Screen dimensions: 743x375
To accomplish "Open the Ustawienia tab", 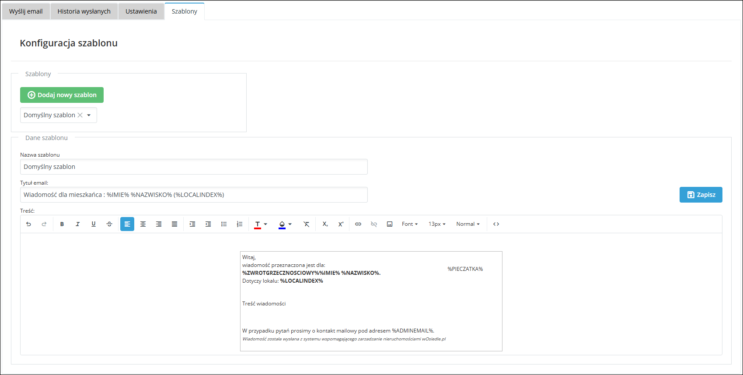I will (x=141, y=11).
